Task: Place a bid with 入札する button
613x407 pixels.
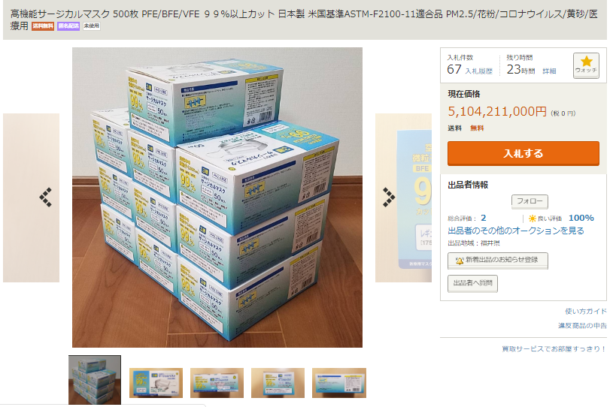Action: pyautogui.click(x=523, y=153)
